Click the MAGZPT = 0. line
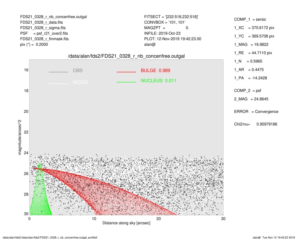The height and width of the screenshot is (239, 298). click(166, 28)
